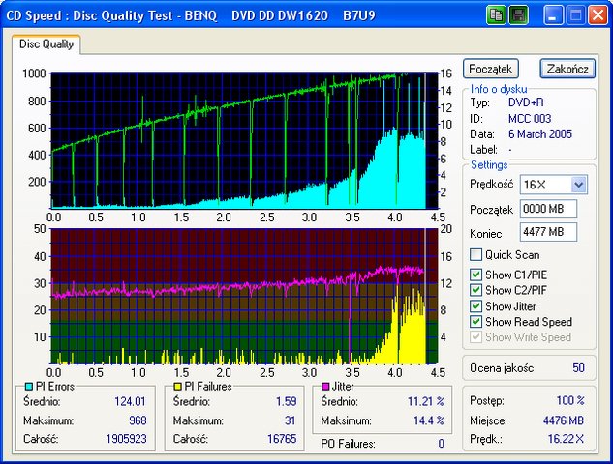Toggle the Show C1/PIE checkbox
The height and width of the screenshot is (464, 613).
[x=475, y=275]
